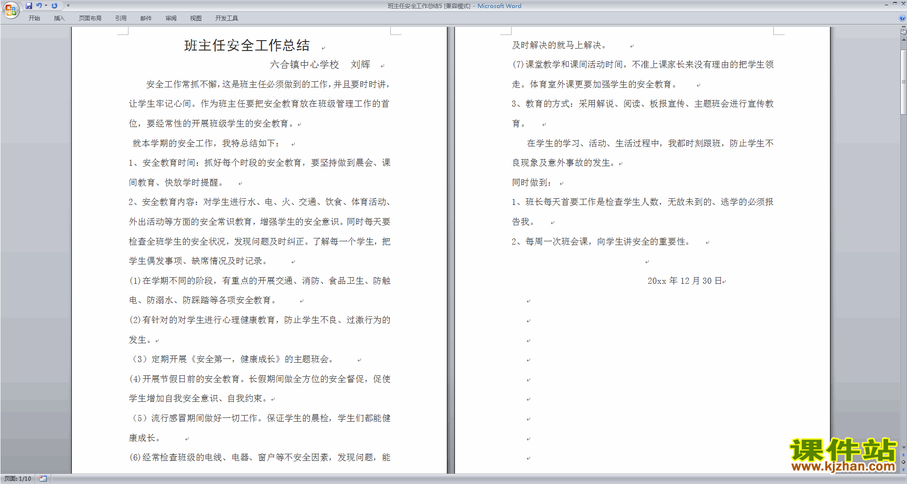The width and height of the screenshot is (907, 484).
Task: Click the line starting 3、教育的方式
Action: click(643, 104)
